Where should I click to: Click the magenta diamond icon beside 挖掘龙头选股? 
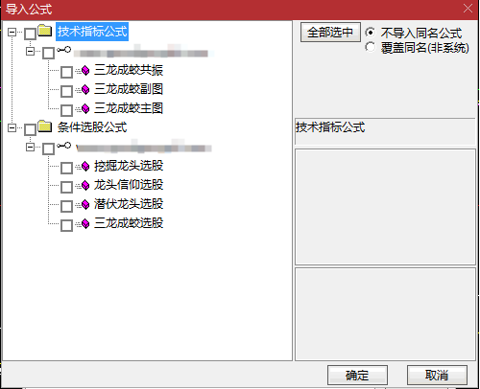[x=85, y=166]
